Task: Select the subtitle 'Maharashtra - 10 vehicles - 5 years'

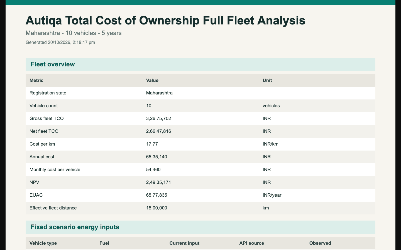Action: point(74,33)
